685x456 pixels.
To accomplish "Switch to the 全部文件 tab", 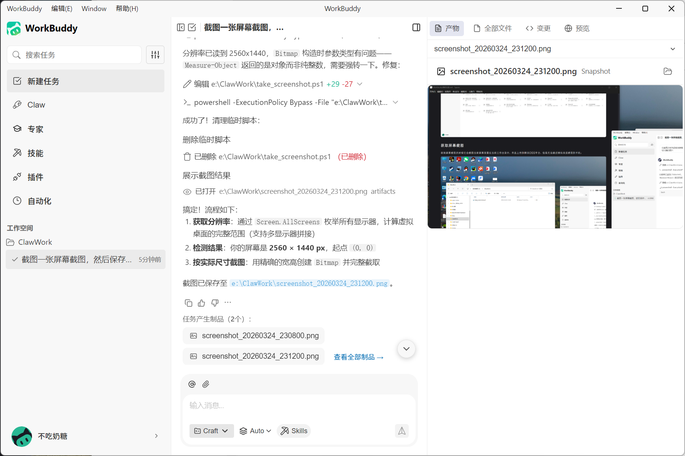I will (493, 28).
